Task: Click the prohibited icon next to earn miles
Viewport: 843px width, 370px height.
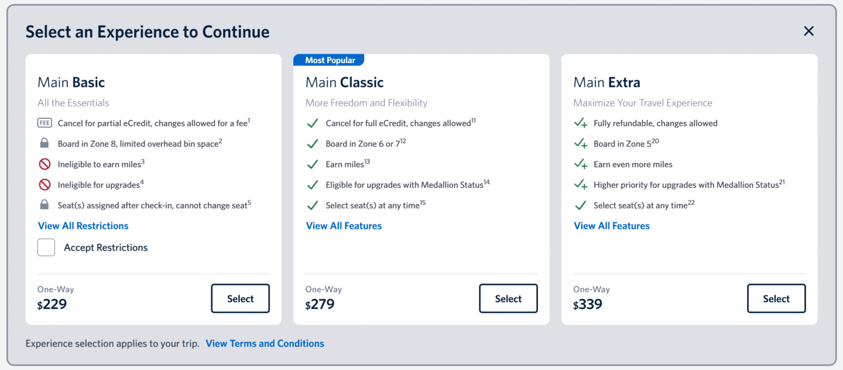Action: [x=44, y=164]
